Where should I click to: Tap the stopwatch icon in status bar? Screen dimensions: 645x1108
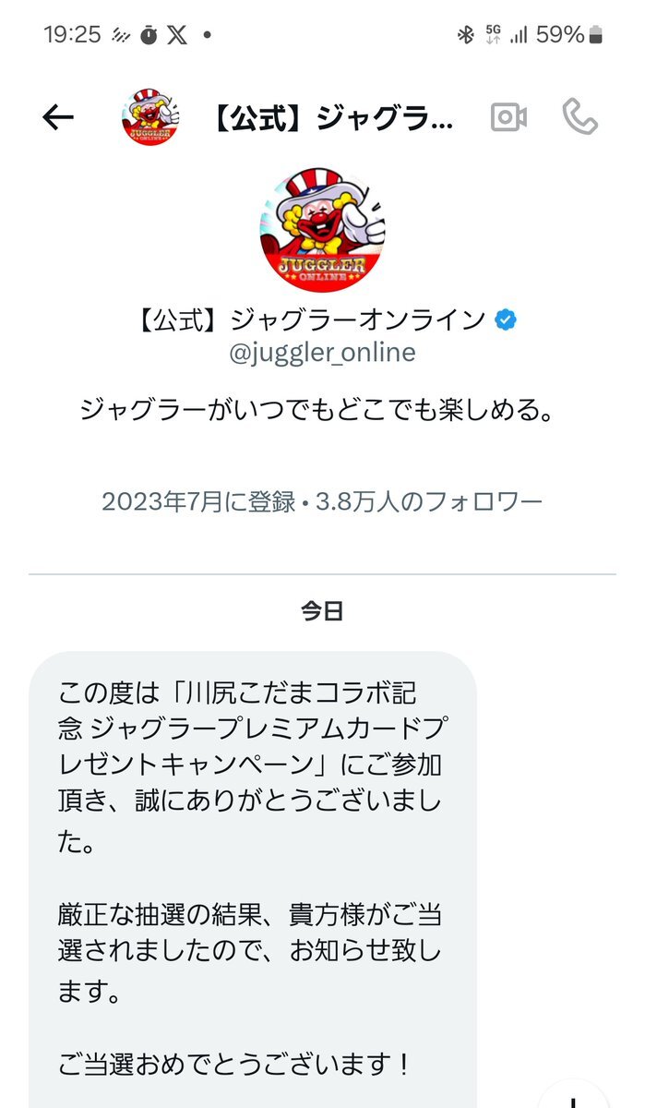pyautogui.click(x=149, y=35)
